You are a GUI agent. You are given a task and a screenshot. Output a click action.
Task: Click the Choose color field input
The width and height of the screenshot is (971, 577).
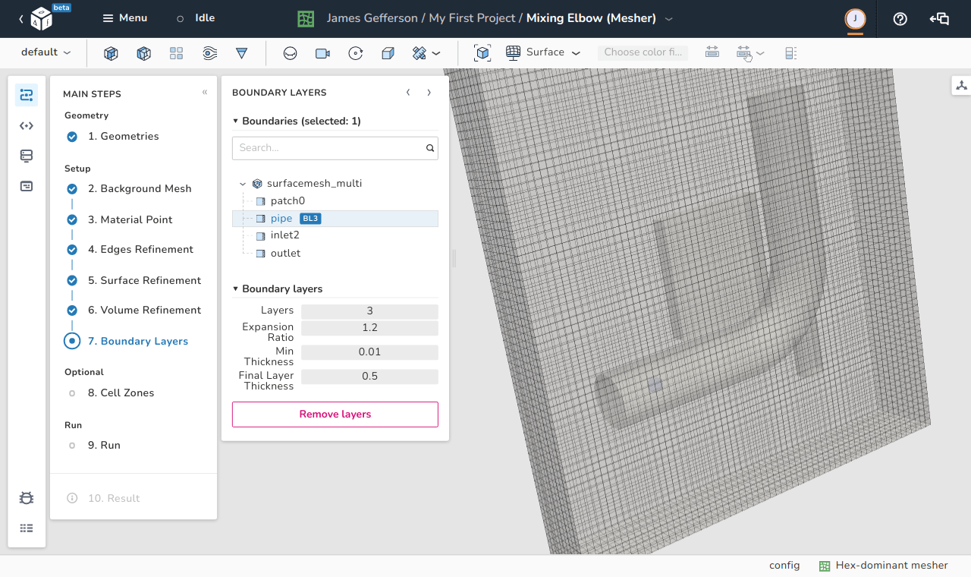[x=642, y=52]
